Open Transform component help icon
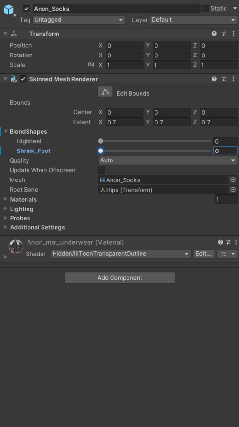The image size is (239, 427). (214, 34)
